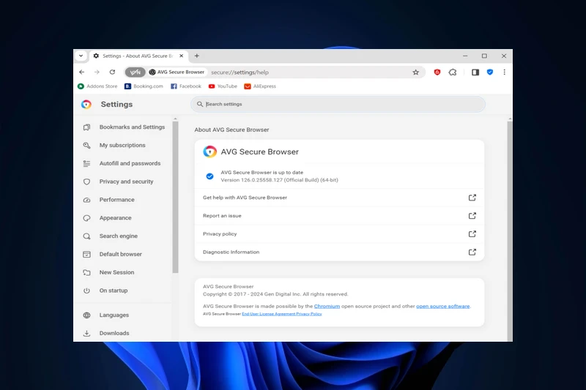Click the sidebar scrollbar thumb
The width and height of the screenshot is (586, 390).
(x=175, y=197)
